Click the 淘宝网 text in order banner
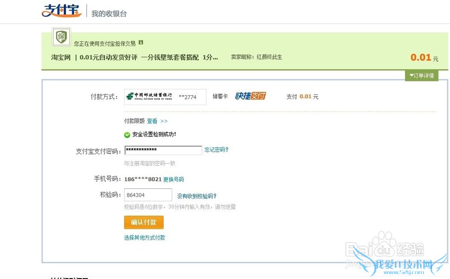450x279 pixels. coord(61,58)
